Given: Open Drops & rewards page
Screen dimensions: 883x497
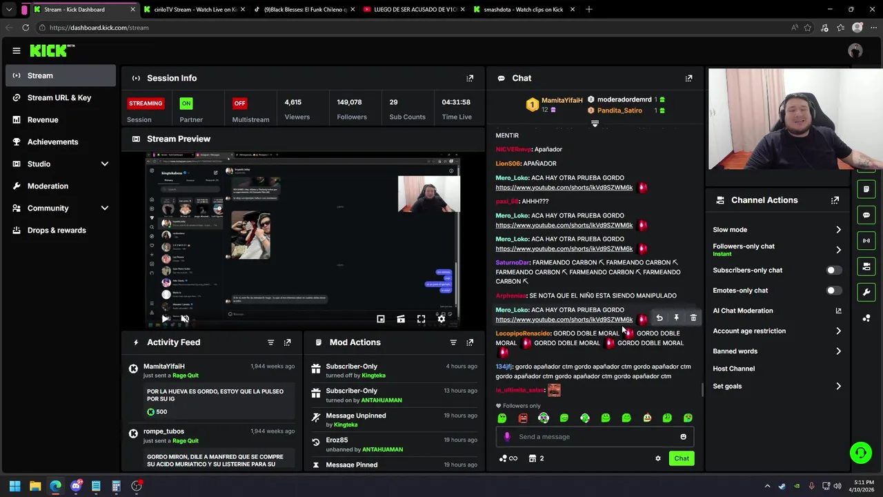Looking at the screenshot, I should coord(61,230).
